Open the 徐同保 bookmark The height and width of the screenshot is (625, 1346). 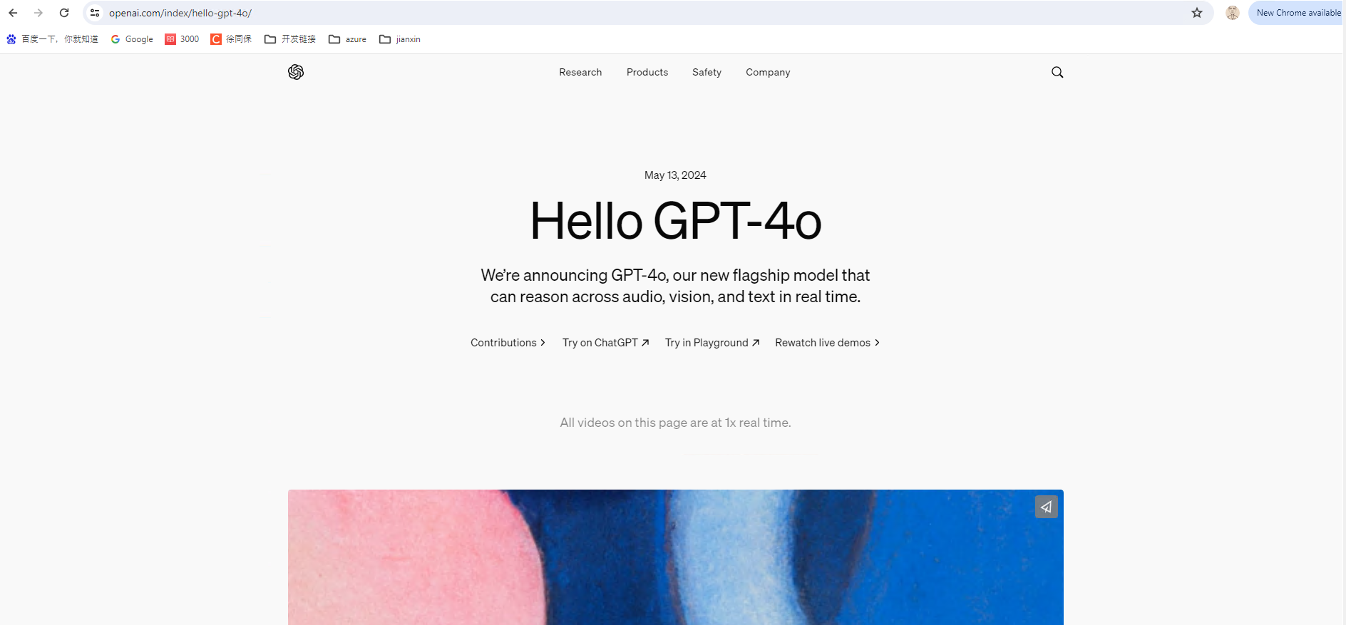click(x=231, y=39)
